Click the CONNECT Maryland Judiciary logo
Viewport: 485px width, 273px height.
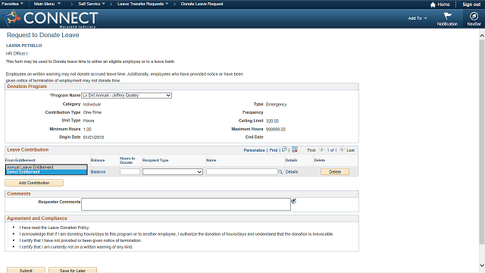point(51,18)
